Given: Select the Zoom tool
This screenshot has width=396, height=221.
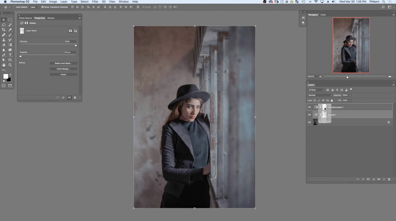Looking at the screenshot, I should 10,65.
